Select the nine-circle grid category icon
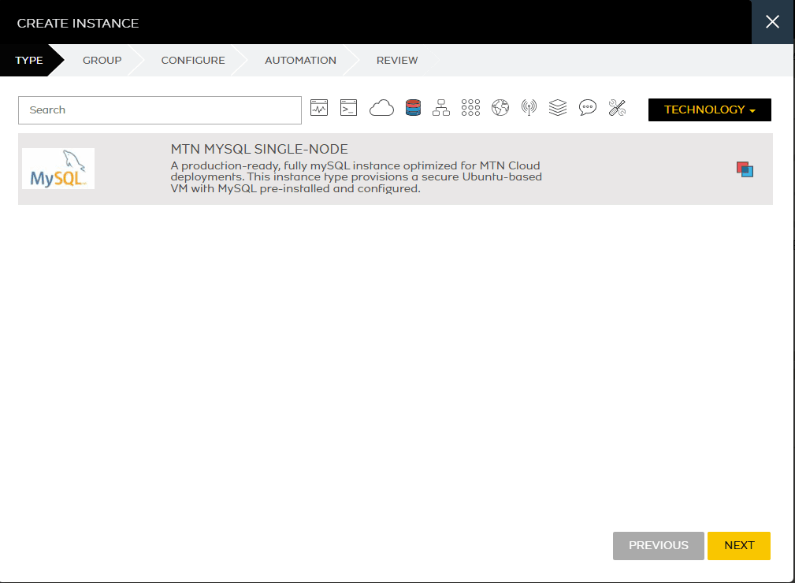Viewport: 795px width, 583px height. coord(470,107)
